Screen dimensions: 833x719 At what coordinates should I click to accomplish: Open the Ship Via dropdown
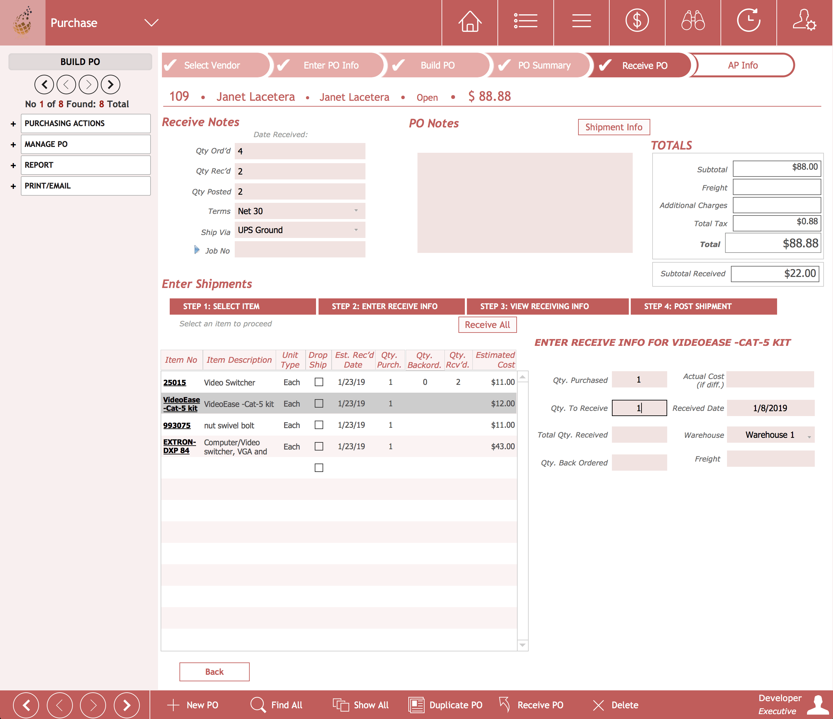tap(300, 230)
